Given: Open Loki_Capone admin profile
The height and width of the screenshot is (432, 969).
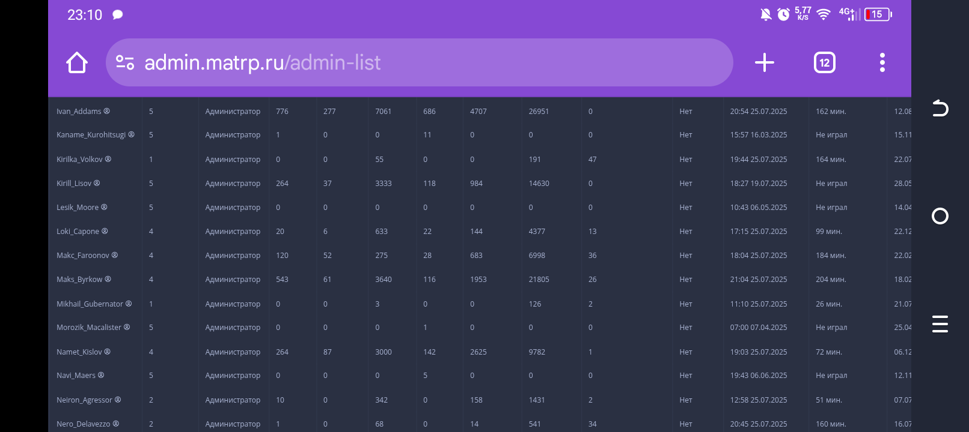Looking at the screenshot, I should 78,232.
